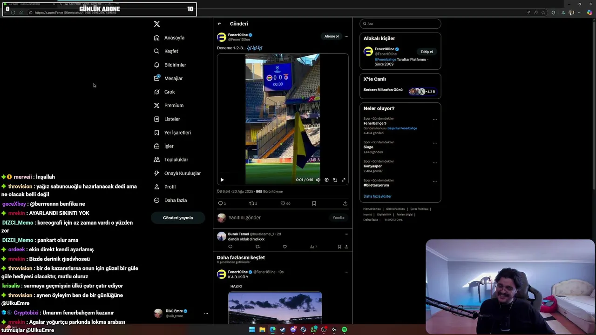This screenshot has height=335, width=596.
Task: Open more options on Burak Temel reply
Action: pyautogui.click(x=346, y=234)
